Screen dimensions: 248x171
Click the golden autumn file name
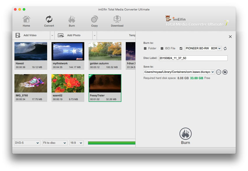99,63
